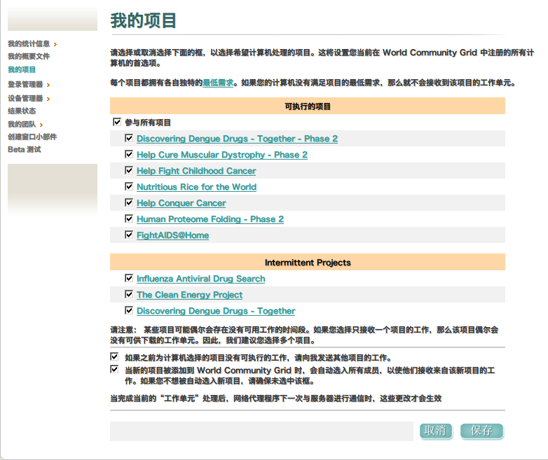
Task: Open 创建窗口小部件 in the sidebar
Action: (x=32, y=137)
